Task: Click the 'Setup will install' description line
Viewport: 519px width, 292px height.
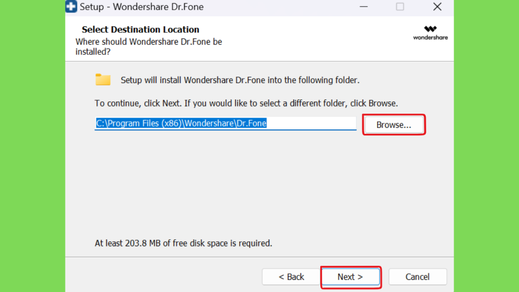Action: [x=240, y=80]
